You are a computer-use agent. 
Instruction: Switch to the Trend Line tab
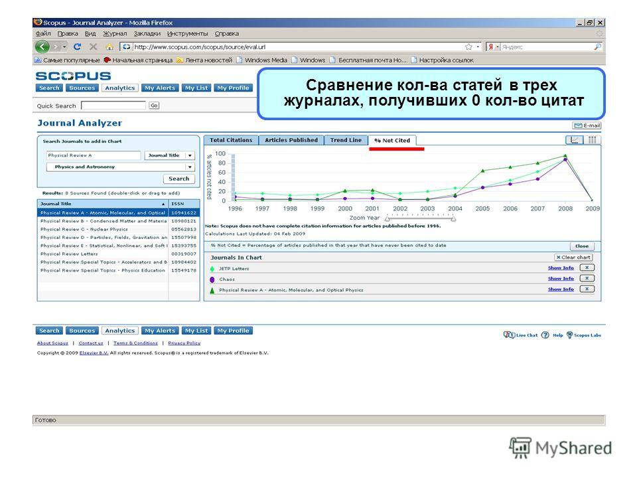tap(346, 140)
